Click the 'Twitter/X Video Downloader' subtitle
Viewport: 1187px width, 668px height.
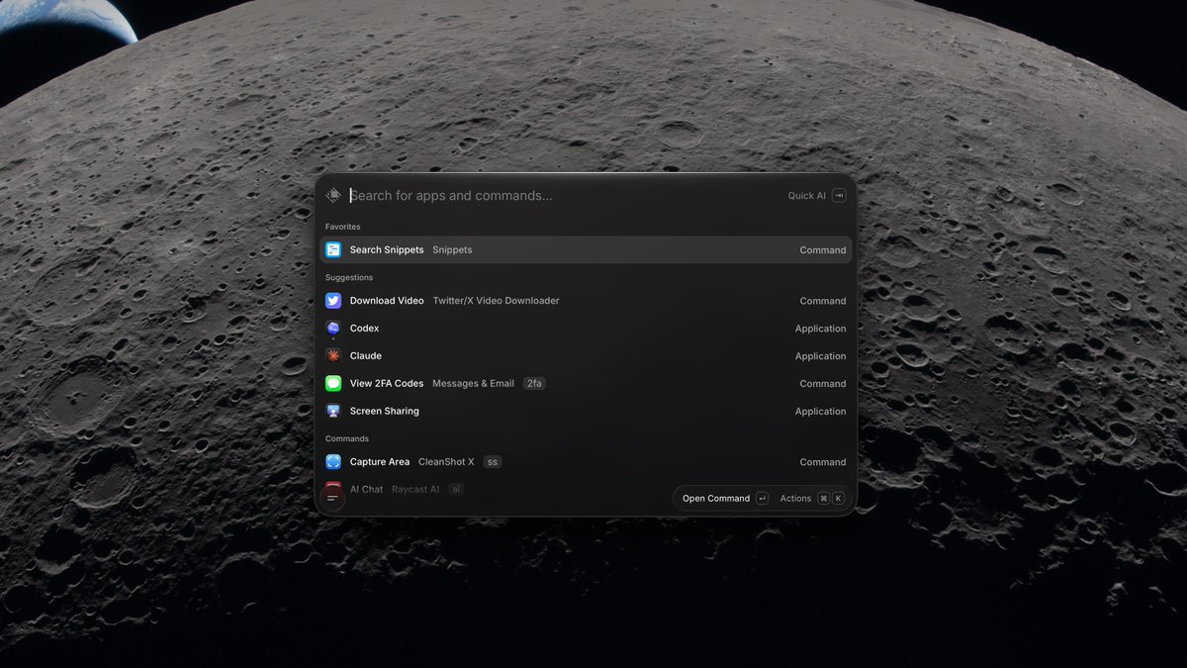tap(496, 301)
